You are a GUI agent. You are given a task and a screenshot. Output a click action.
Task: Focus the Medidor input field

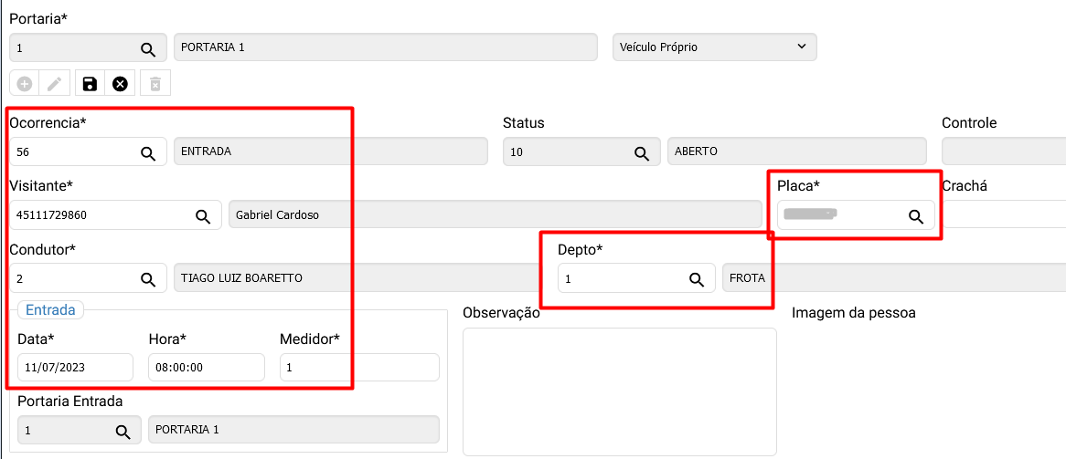pyautogui.click(x=358, y=368)
